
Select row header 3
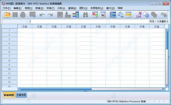(10, 39)
